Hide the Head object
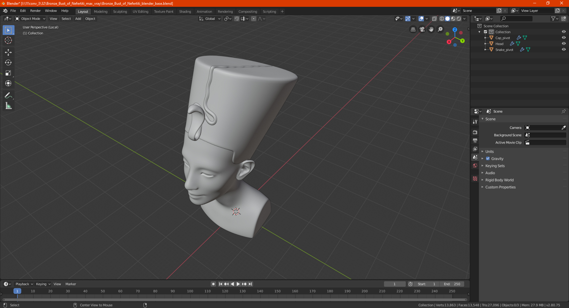569x308 pixels. click(x=564, y=44)
